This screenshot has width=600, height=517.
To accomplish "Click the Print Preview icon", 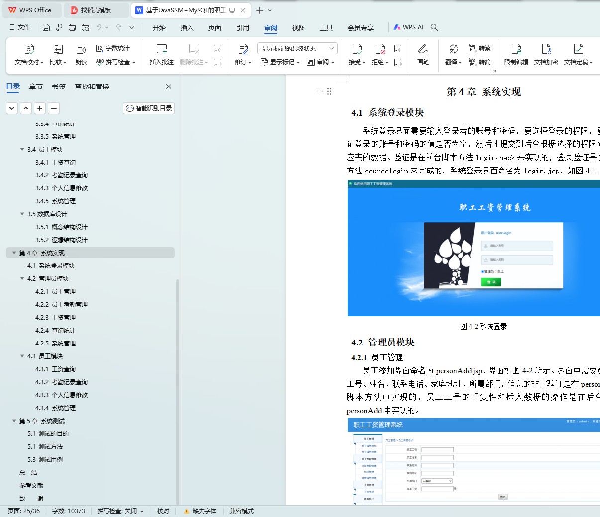I will tap(85, 27).
